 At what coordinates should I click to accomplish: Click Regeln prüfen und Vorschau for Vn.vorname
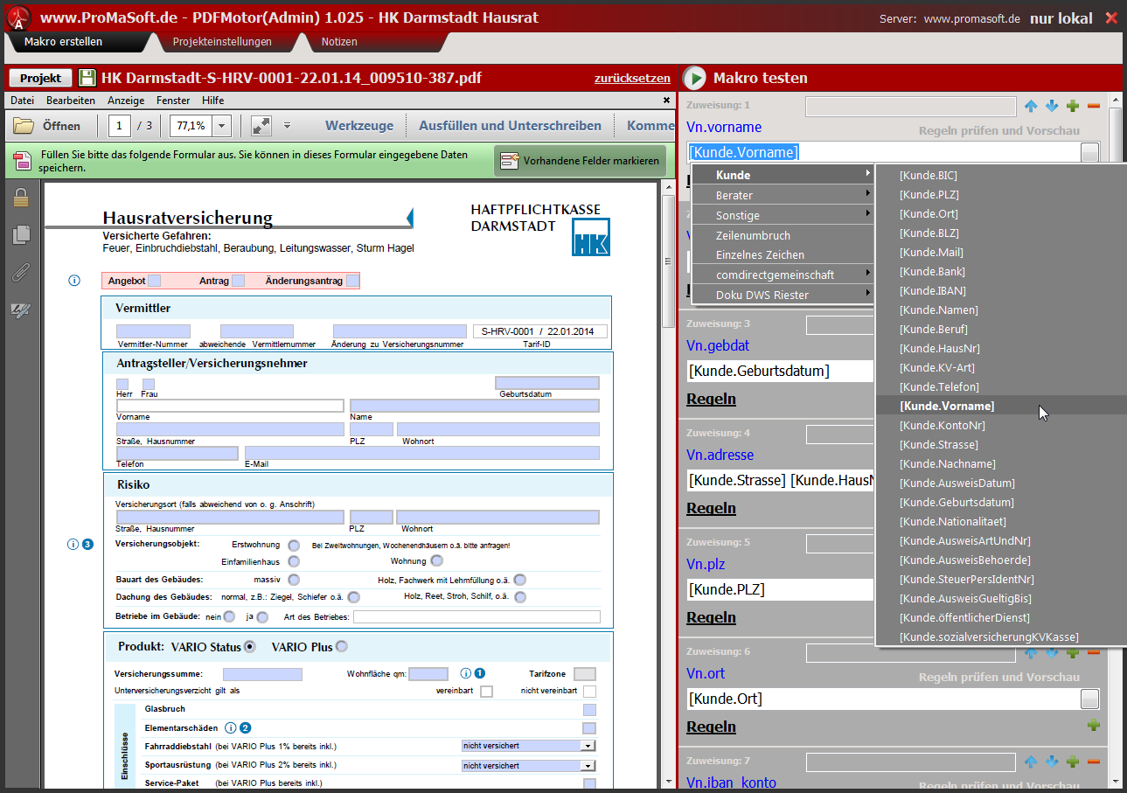point(998,131)
